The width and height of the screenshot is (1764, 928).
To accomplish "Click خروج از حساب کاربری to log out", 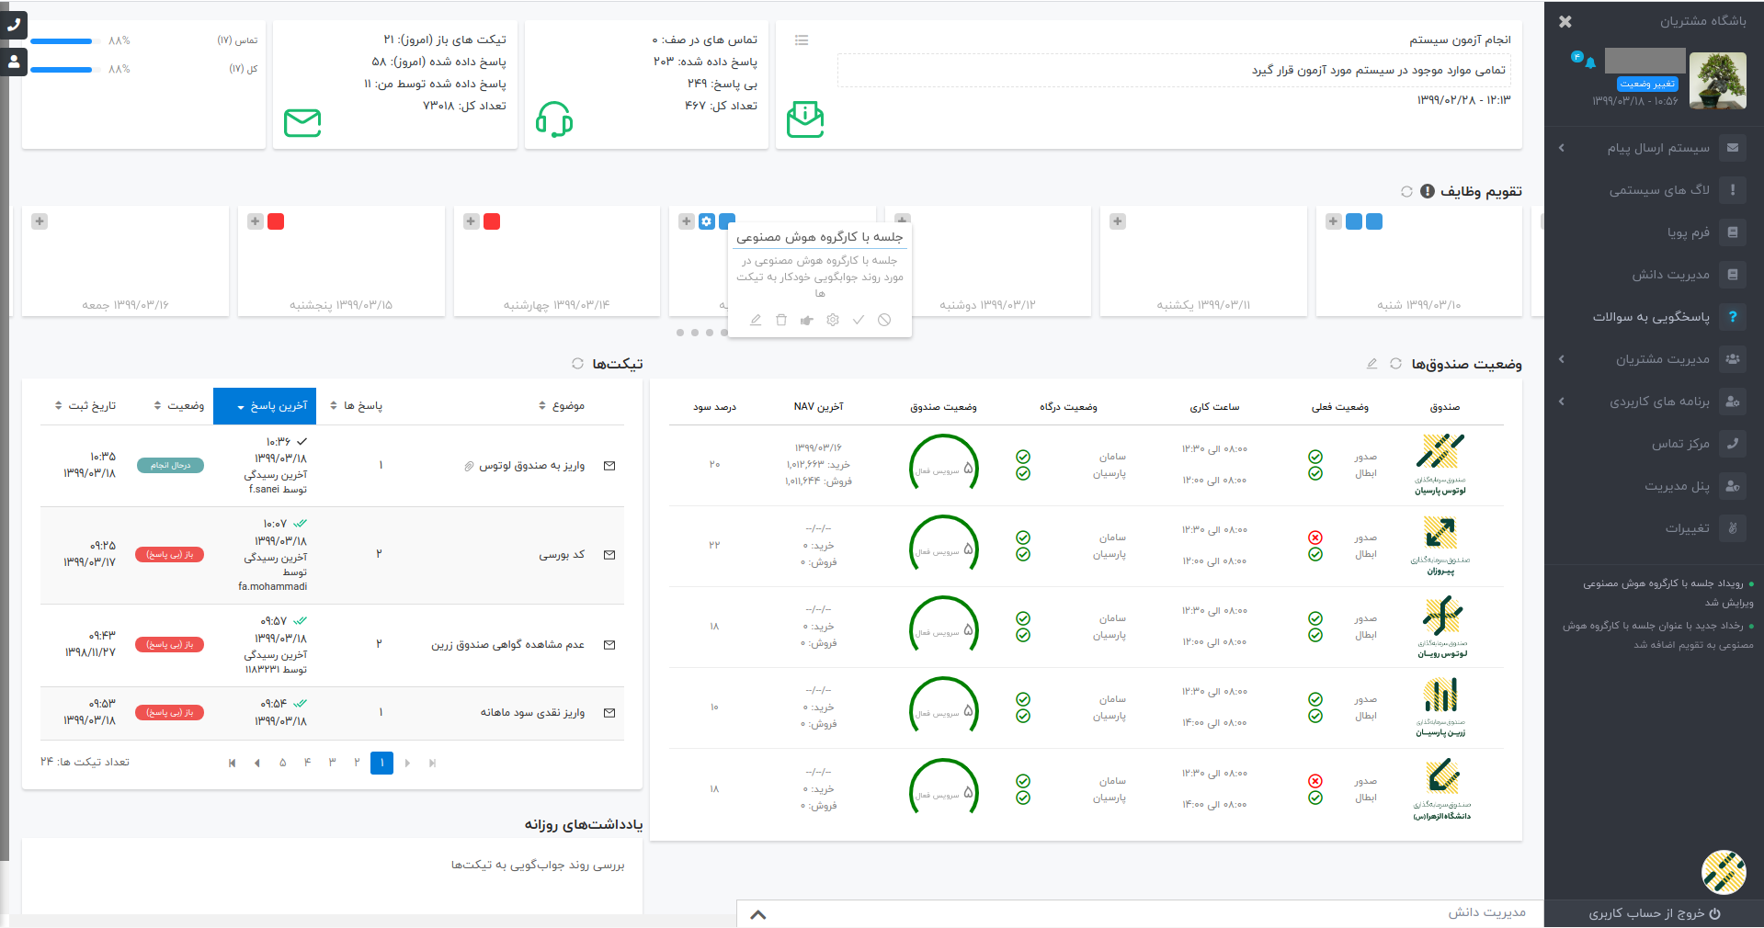I will (1655, 913).
